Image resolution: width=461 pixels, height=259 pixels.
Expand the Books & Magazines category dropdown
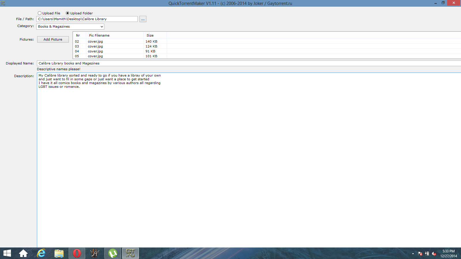click(x=70, y=26)
